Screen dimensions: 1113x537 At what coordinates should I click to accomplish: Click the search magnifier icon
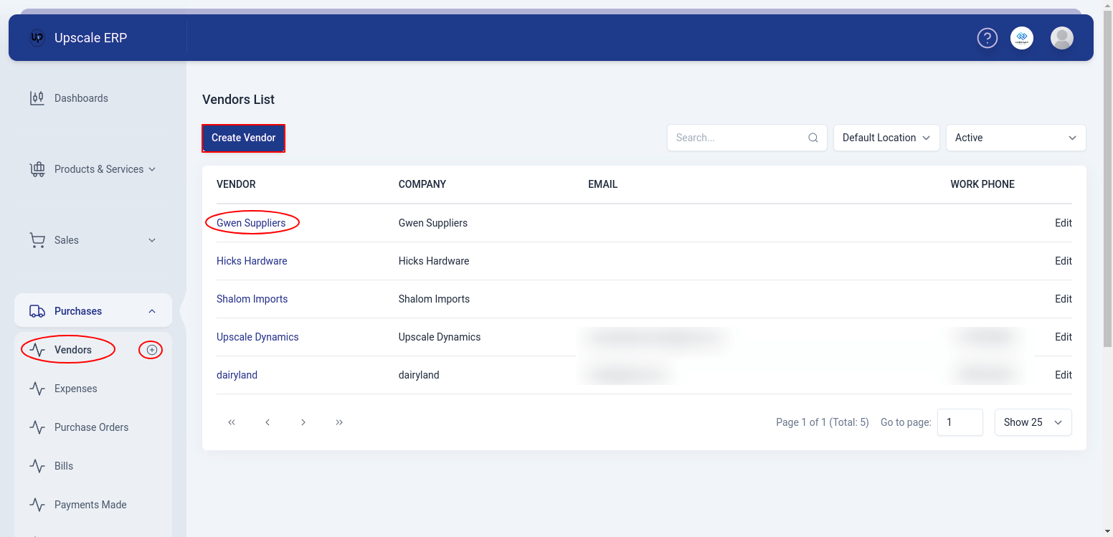coord(813,137)
